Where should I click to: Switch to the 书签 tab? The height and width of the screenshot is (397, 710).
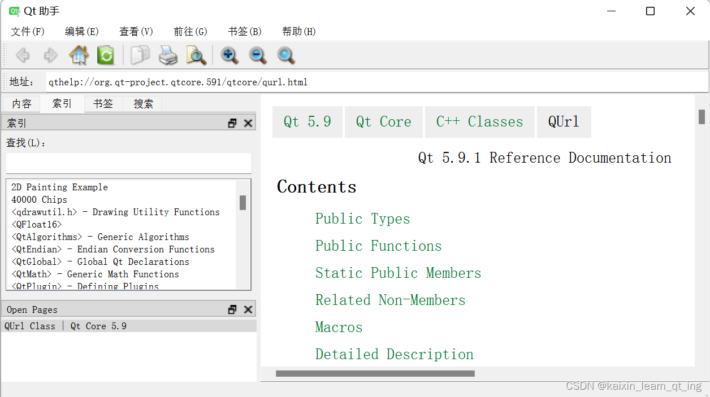click(103, 104)
